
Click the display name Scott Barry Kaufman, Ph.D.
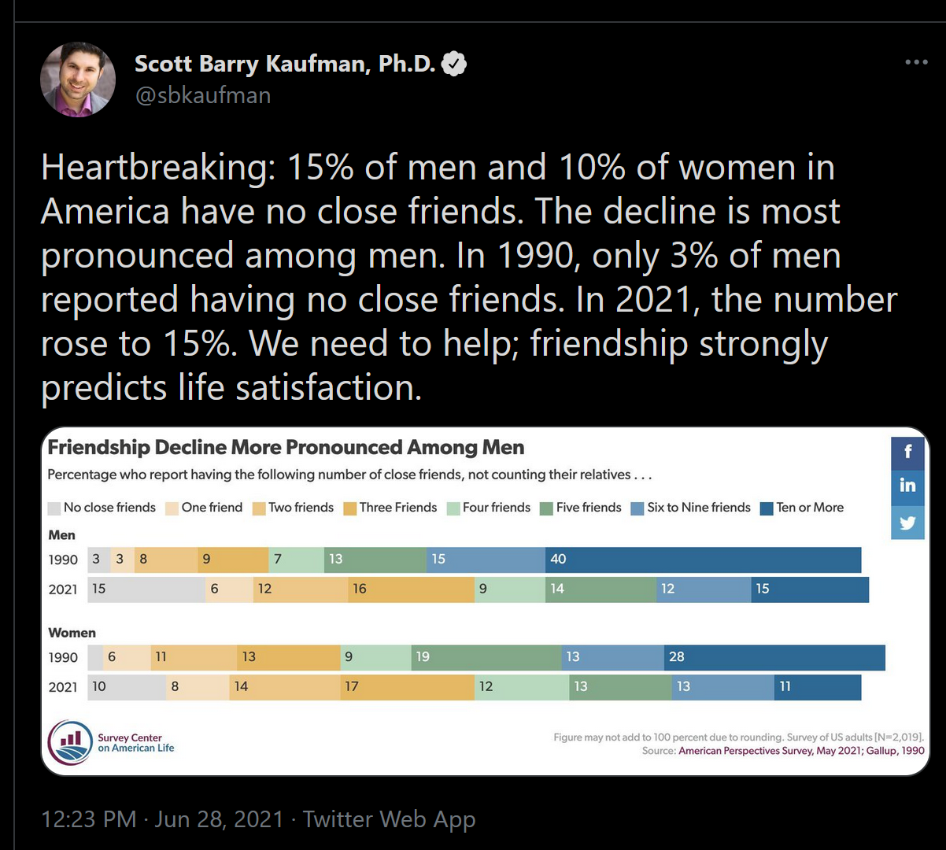tap(285, 64)
